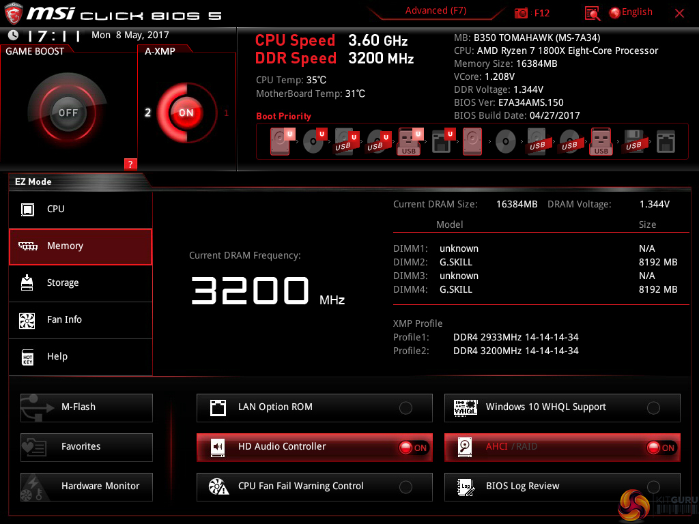Click the CPU fan warning icon

point(218,486)
